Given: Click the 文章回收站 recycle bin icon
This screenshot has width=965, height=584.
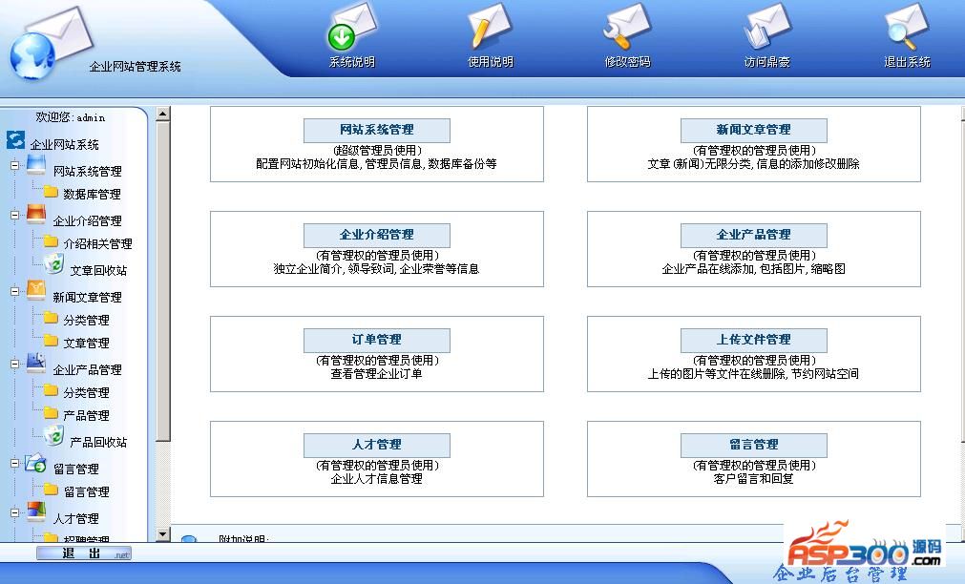Looking at the screenshot, I should pos(54,264).
